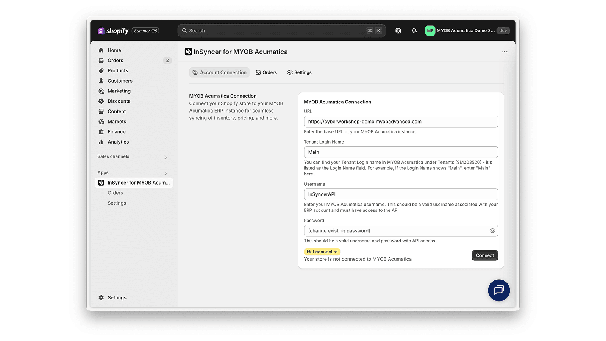Click the URL input field
This screenshot has width=606, height=341.
click(401, 121)
